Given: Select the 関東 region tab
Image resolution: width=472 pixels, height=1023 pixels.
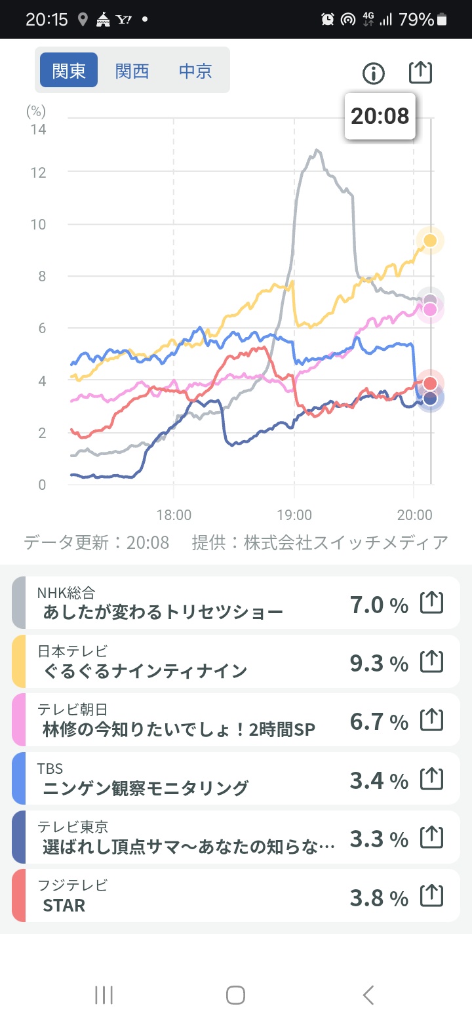Looking at the screenshot, I should click(x=69, y=71).
